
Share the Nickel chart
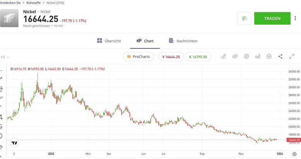point(280,56)
